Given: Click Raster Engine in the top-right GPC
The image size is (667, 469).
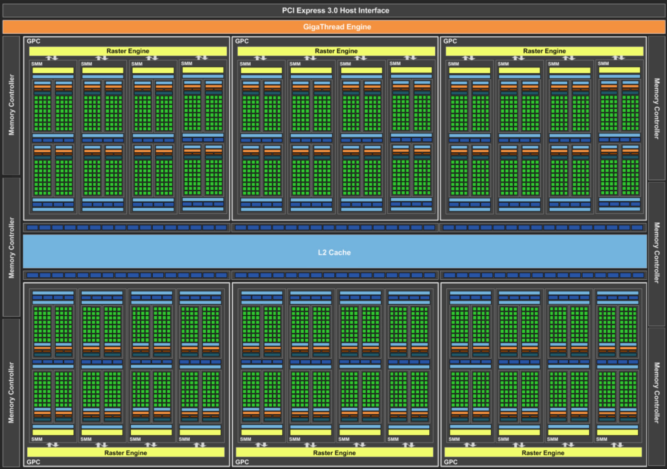Looking at the screenshot, I should pyautogui.click(x=545, y=51).
